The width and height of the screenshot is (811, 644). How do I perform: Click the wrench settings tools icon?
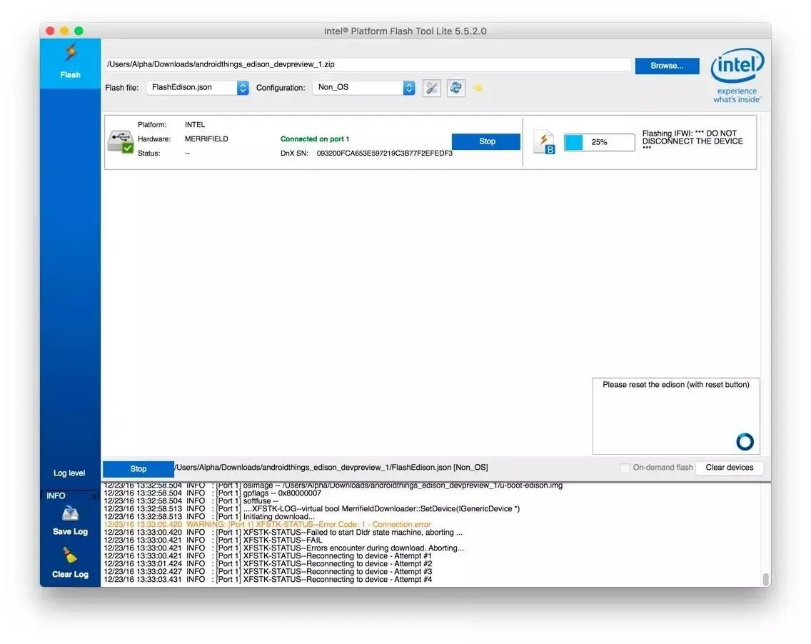pos(431,88)
